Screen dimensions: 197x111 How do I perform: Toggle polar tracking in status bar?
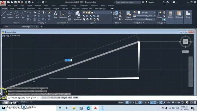140,102
